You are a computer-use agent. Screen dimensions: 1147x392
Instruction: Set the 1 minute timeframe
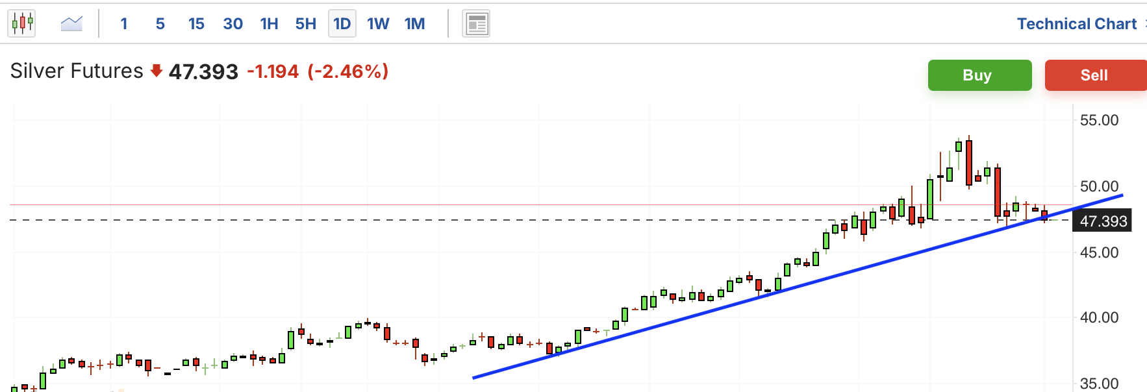(x=123, y=24)
